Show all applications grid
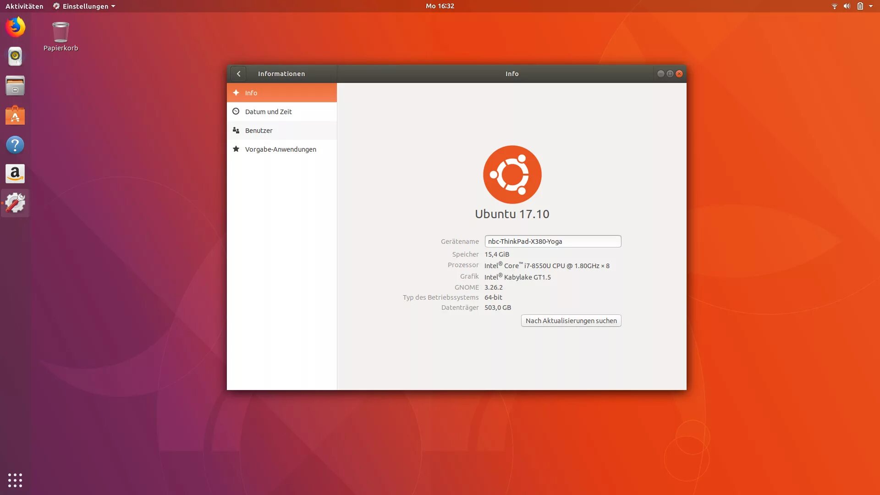 tap(15, 480)
